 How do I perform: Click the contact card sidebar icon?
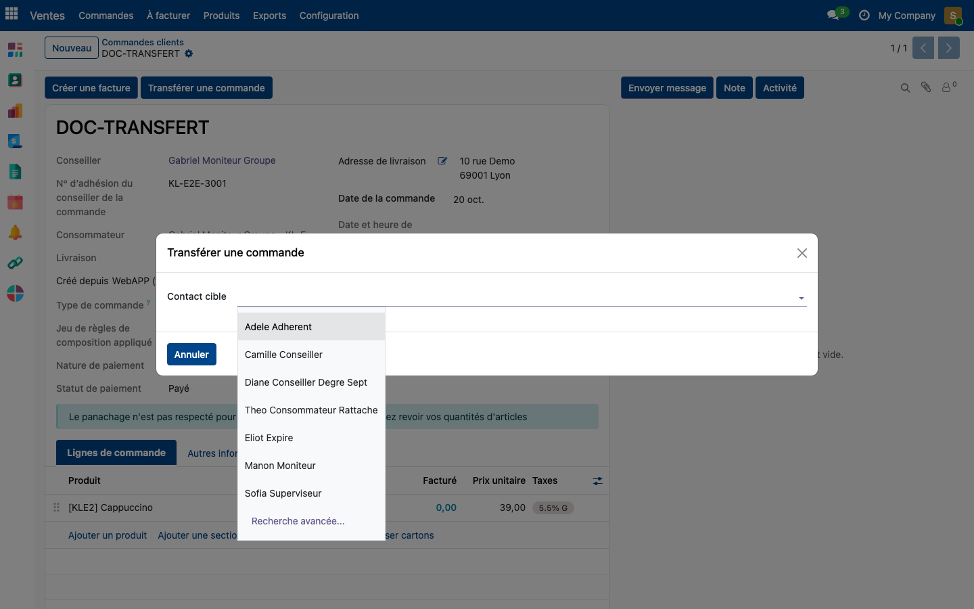(x=15, y=80)
